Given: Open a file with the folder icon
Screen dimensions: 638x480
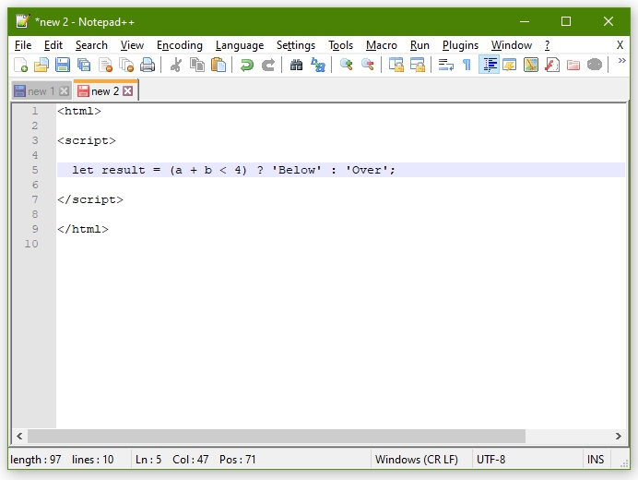Looking at the screenshot, I should (x=41, y=65).
